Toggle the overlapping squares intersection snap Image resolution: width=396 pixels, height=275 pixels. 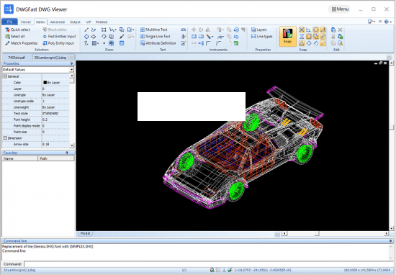click(x=315, y=37)
